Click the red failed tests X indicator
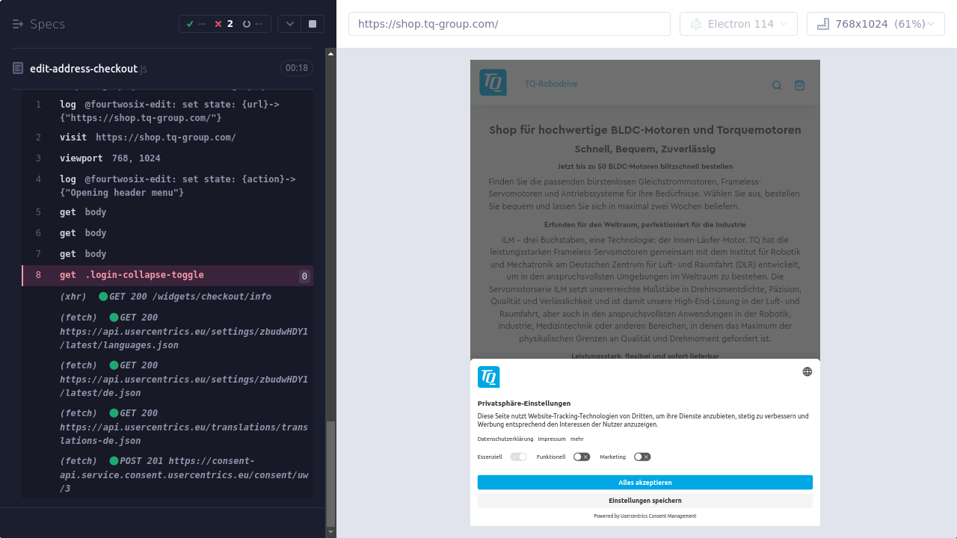Viewport: 957px width, 538px height. pos(218,24)
